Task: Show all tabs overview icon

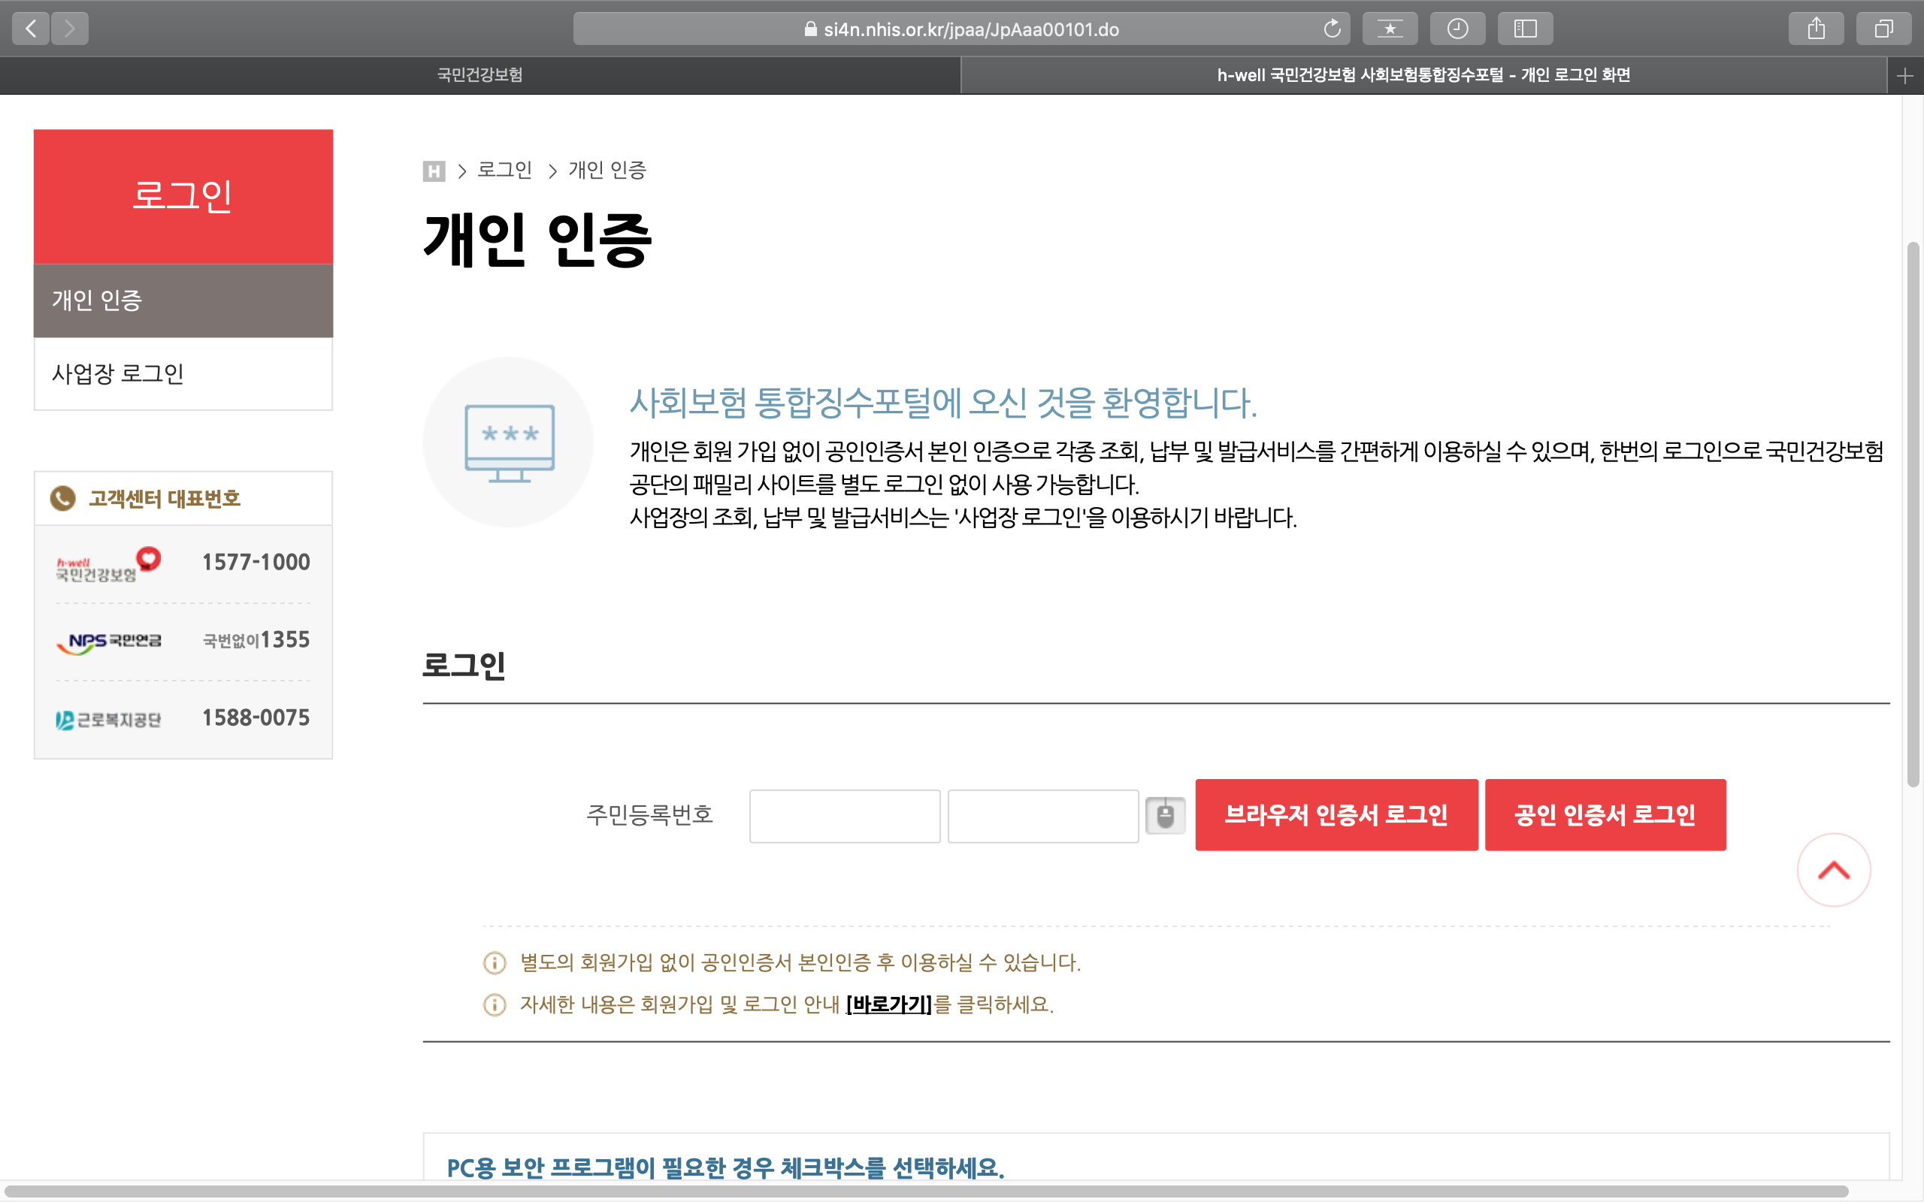Action: (x=1883, y=29)
